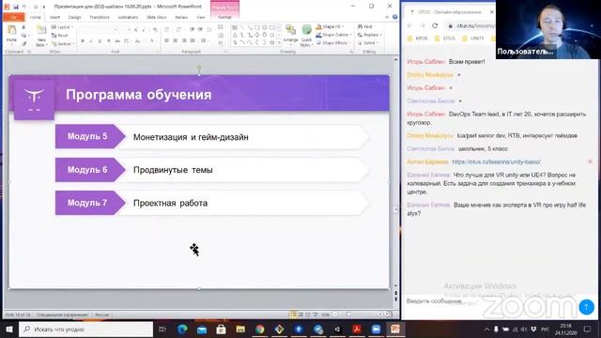Open Microsoft Edge from taskbar
601x338 pixels.
[182, 330]
